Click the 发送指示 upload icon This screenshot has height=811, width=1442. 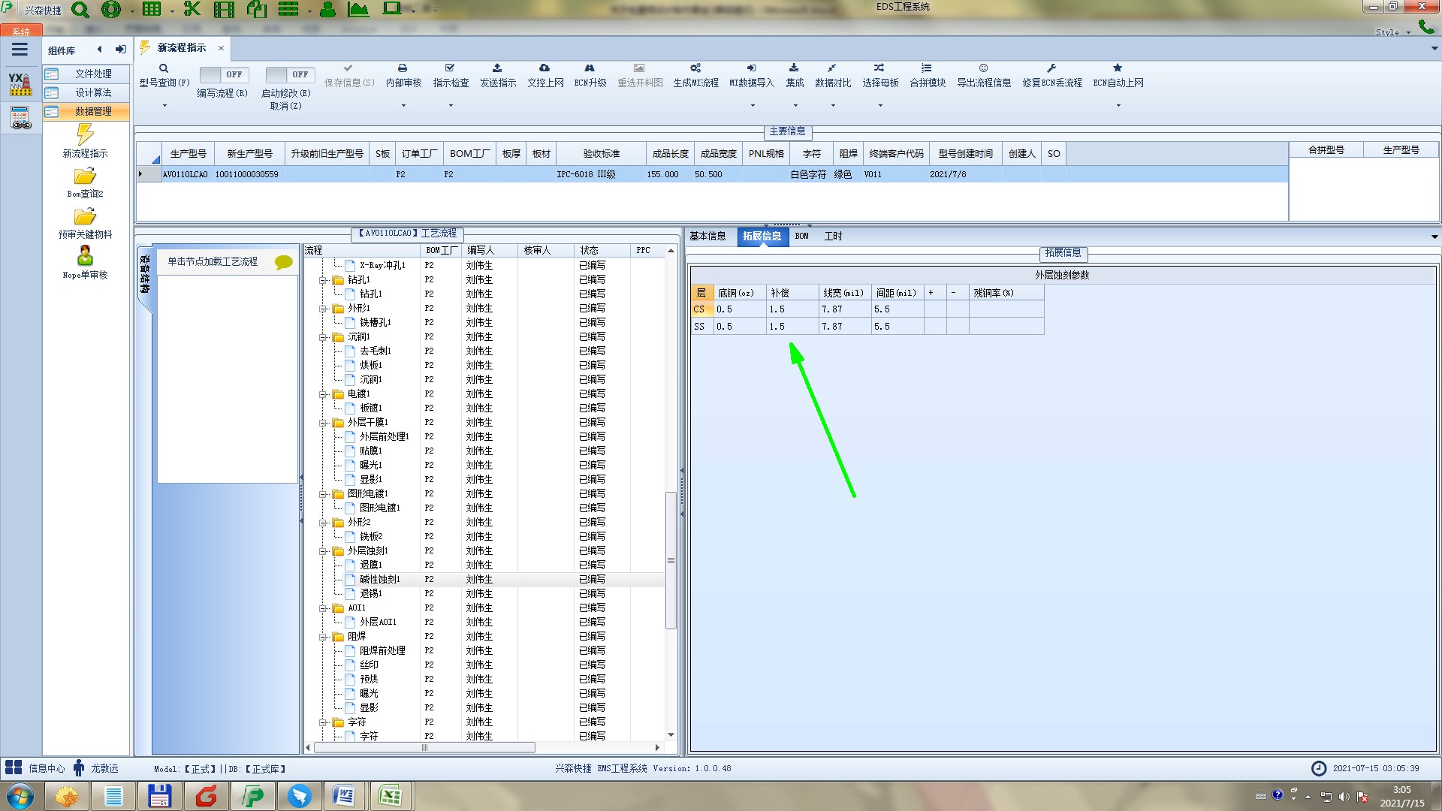point(497,68)
